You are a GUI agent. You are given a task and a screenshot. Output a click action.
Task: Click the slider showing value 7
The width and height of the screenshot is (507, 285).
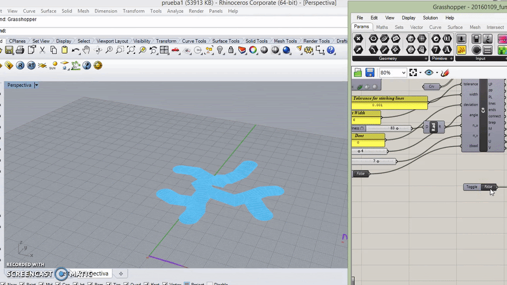pyautogui.click(x=374, y=161)
